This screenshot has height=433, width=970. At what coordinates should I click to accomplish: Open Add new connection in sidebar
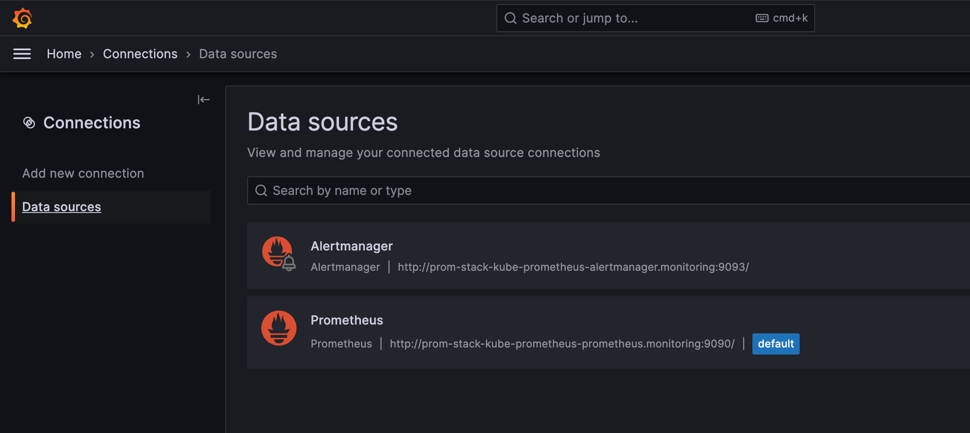(83, 173)
